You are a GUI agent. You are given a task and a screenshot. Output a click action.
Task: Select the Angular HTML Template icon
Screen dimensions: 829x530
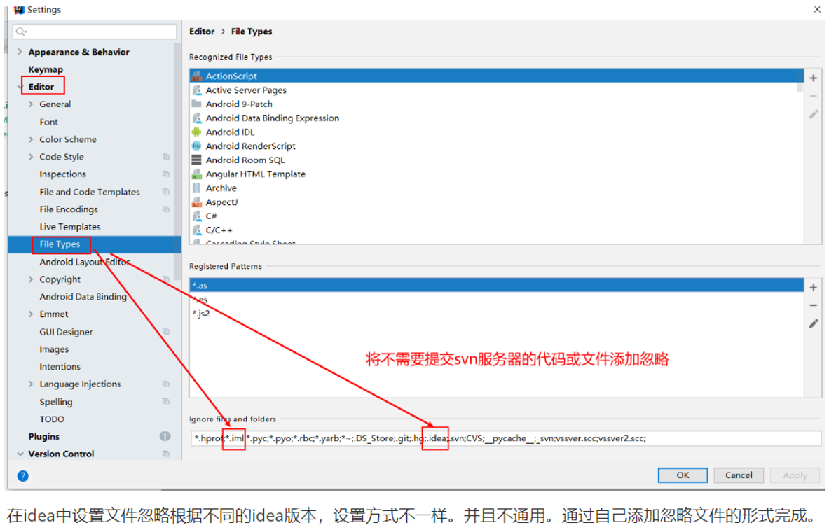pos(197,174)
